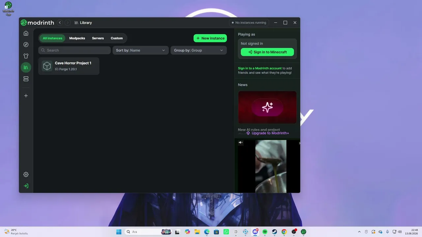Create a New instance
The width and height of the screenshot is (422, 237).
pyautogui.click(x=210, y=38)
